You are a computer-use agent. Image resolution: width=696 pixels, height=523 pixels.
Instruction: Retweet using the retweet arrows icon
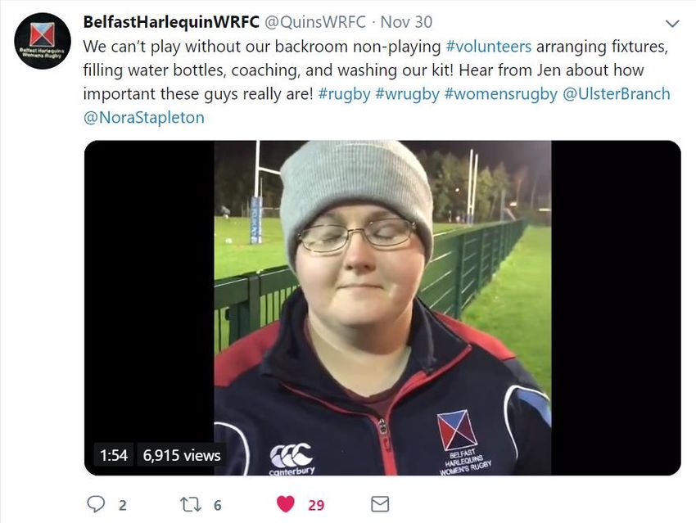tap(191, 505)
